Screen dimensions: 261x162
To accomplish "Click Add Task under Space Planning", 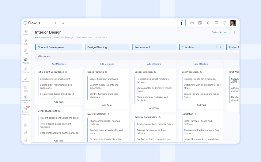I will point(107,105).
